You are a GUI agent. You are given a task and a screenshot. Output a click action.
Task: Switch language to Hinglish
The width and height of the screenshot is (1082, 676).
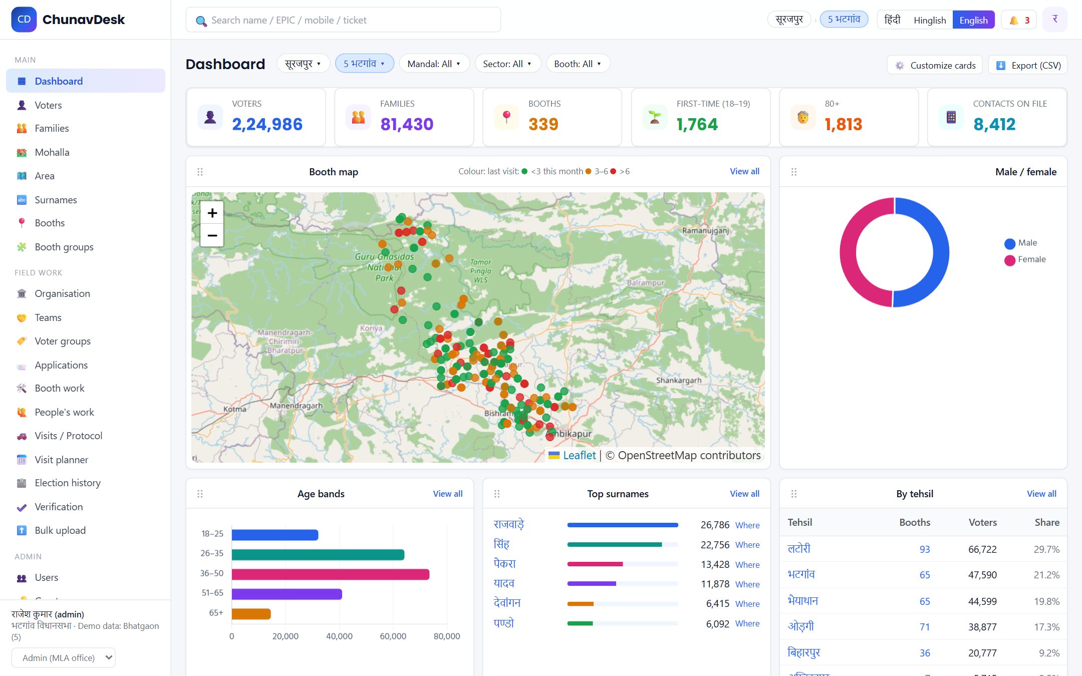930,20
